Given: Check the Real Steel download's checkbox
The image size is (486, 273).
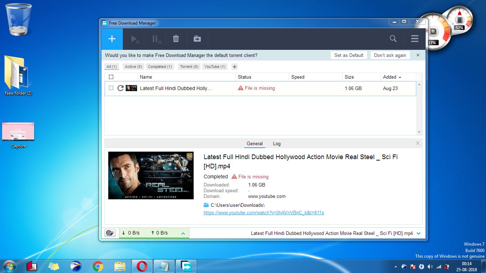Looking at the screenshot, I should [111, 88].
